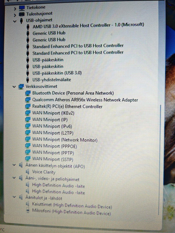Viewport: 175px width, 233px height.
Task: Select the Tulostusjonot label
Action: point(39,14)
